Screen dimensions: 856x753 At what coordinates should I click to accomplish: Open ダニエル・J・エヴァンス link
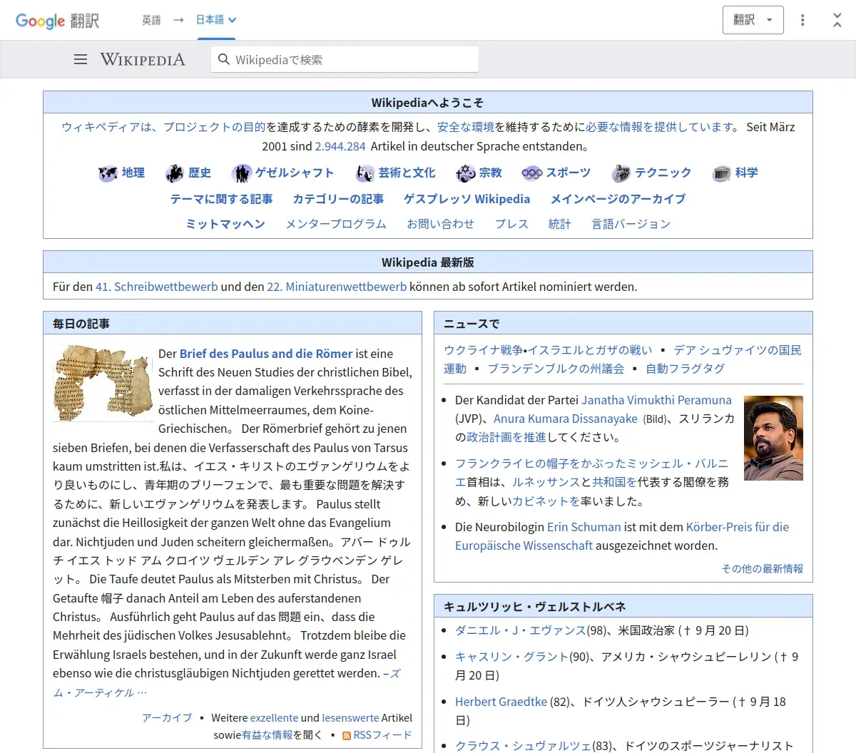521,630
